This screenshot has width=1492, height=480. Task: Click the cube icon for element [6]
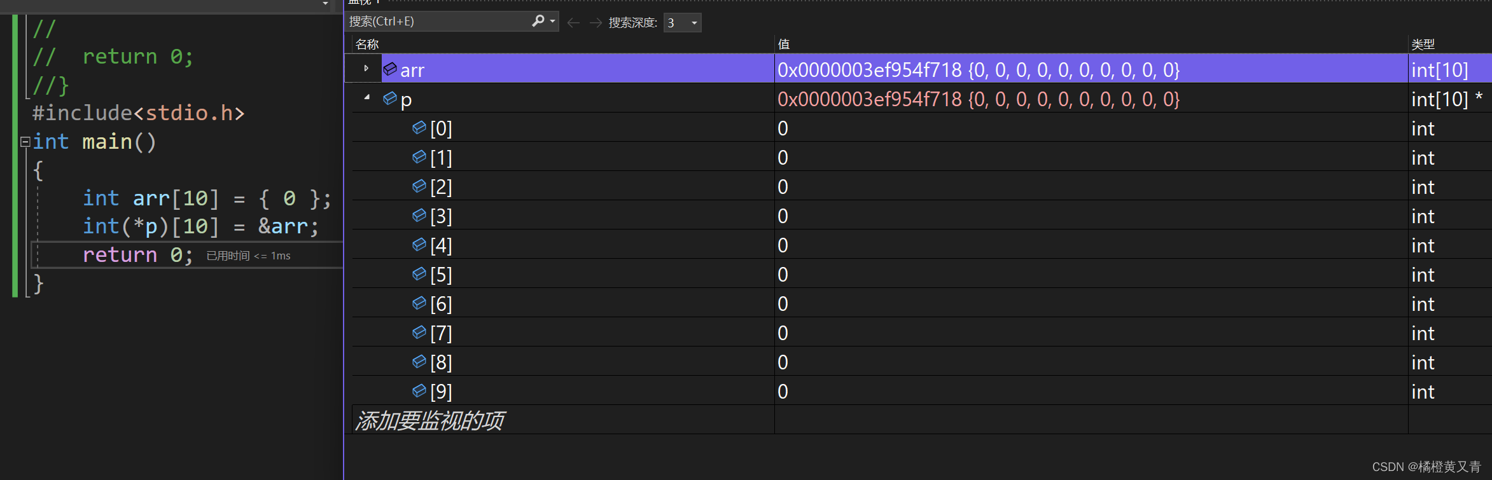[x=419, y=303]
